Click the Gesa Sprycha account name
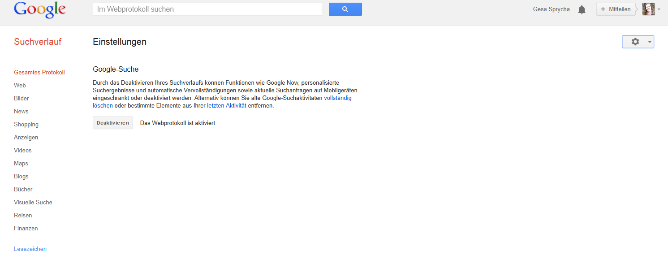This screenshot has height=255, width=668. click(552, 9)
